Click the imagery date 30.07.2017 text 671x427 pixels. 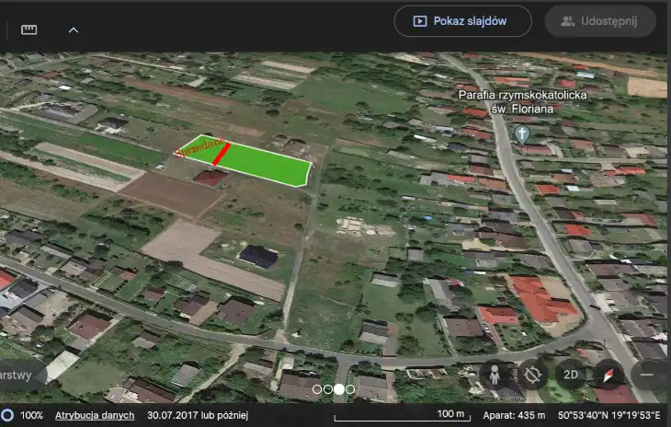[x=197, y=415]
